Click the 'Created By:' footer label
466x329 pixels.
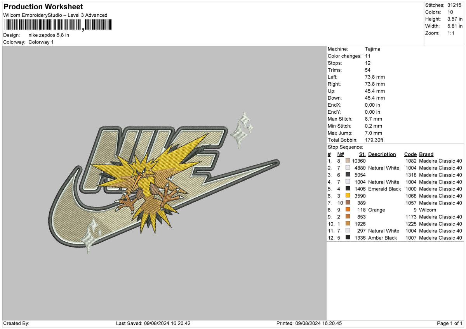click(x=16, y=324)
